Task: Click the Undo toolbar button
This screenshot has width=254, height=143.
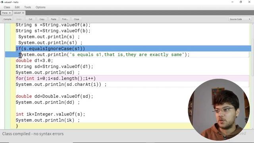Action: click(19, 19)
